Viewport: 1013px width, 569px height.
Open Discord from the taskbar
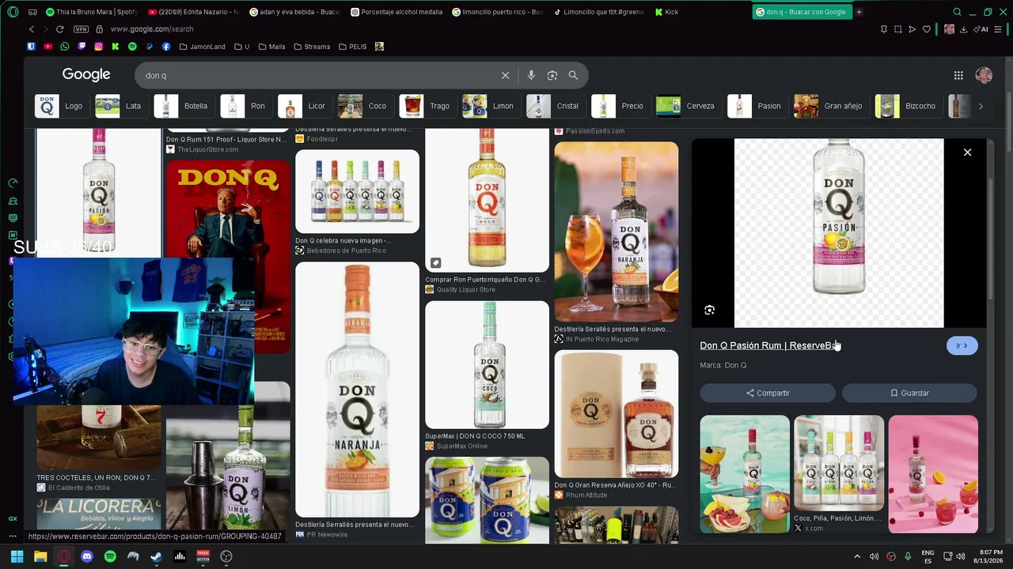(x=87, y=556)
